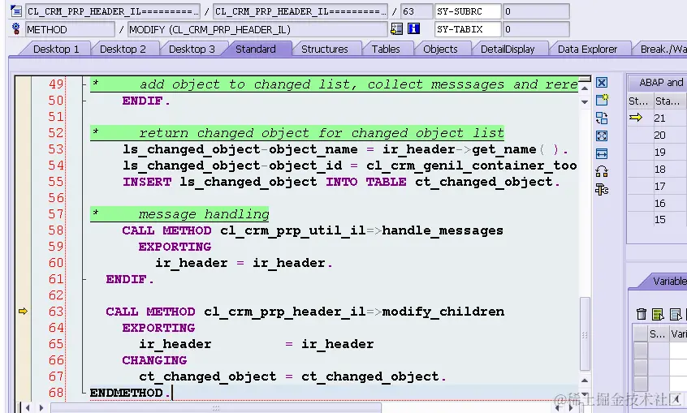Select the third row selector in Variables table

click(641, 383)
